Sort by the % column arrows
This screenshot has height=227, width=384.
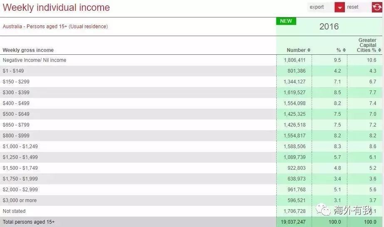pyautogui.click(x=344, y=50)
